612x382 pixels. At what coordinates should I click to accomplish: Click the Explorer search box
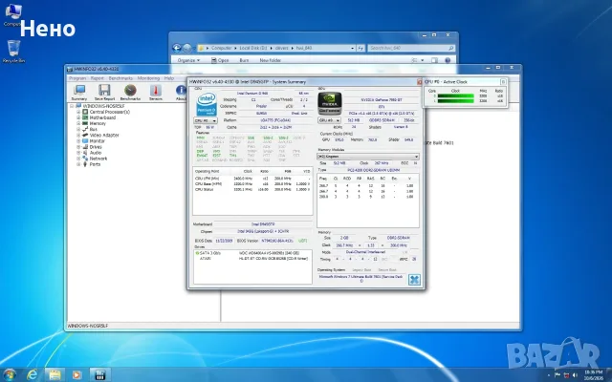click(x=411, y=48)
